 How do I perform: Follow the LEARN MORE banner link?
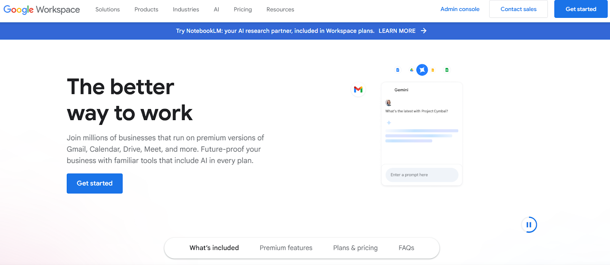397,31
